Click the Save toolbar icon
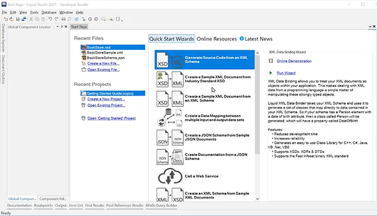The width and height of the screenshot is (377, 216). click(x=18, y=19)
